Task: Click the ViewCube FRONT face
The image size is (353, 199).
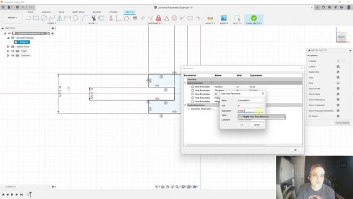Action: tap(341, 37)
